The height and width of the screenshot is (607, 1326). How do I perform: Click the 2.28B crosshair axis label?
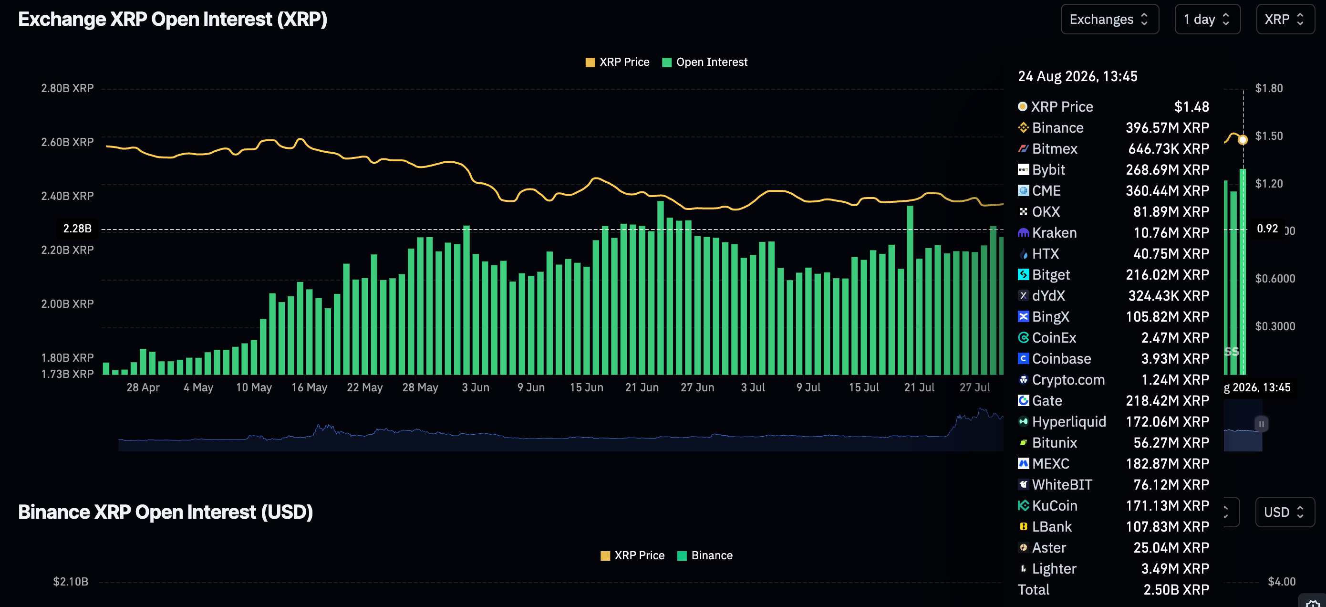coord(77,229)
